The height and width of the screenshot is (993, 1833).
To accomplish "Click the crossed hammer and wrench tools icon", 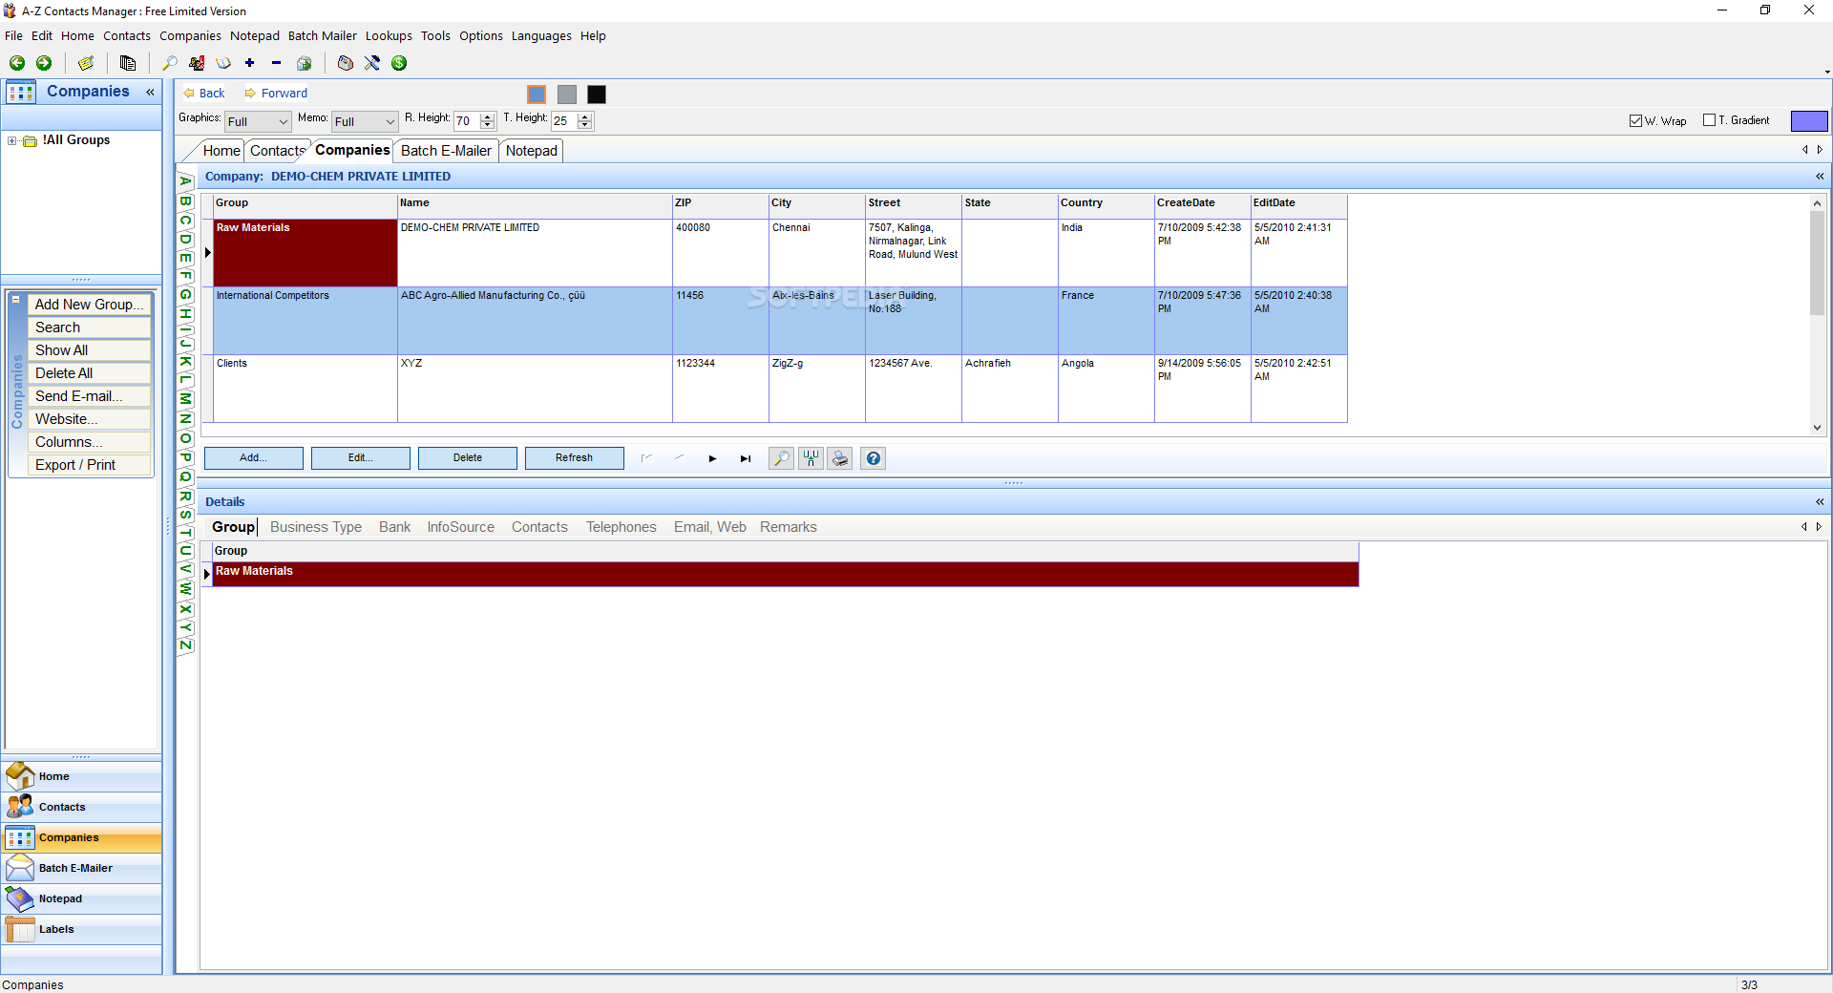I will point(372,63).
